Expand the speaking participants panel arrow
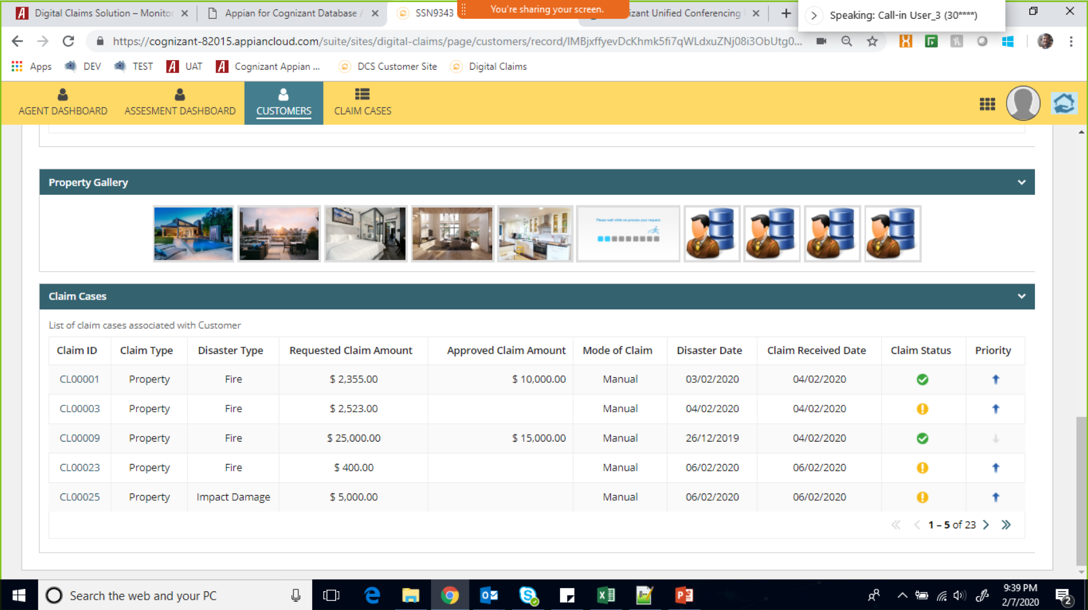The image size is (1088, 610). pyautogui.click(x=814, y=15)
